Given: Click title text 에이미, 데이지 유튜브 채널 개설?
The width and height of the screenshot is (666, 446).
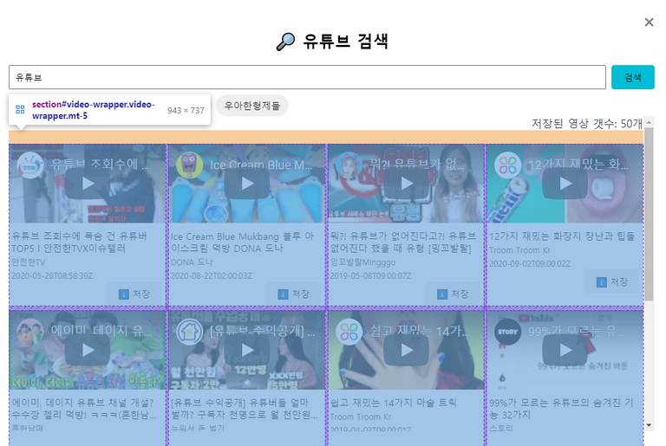Looking at the screenshot, I should point(83,408).
